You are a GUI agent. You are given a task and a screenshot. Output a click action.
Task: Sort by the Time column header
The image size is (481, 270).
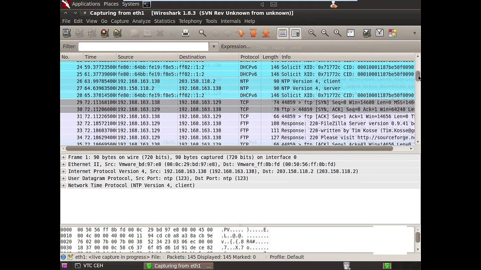100,57
